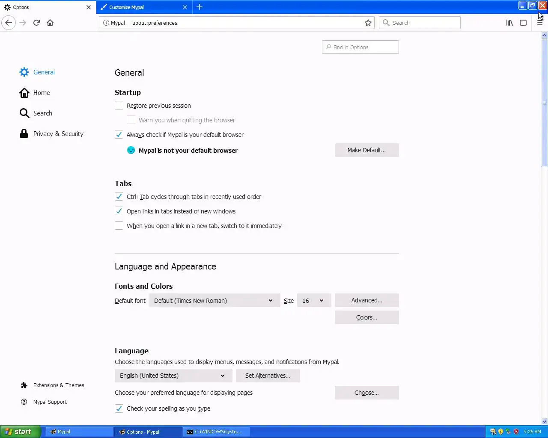Click the vertical scrollbar thumb
Screen dimensions: 548x438
544,103
